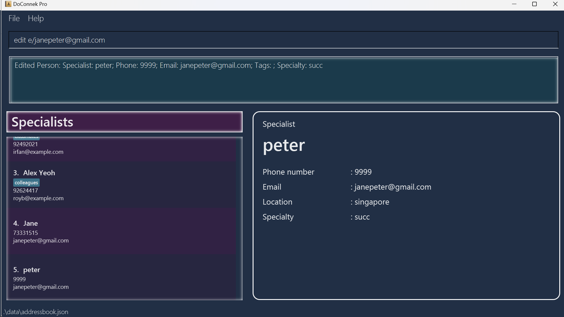This screenshot has width=564, height=317.
Task: Click the singapore location value
Action: point(372,202)
